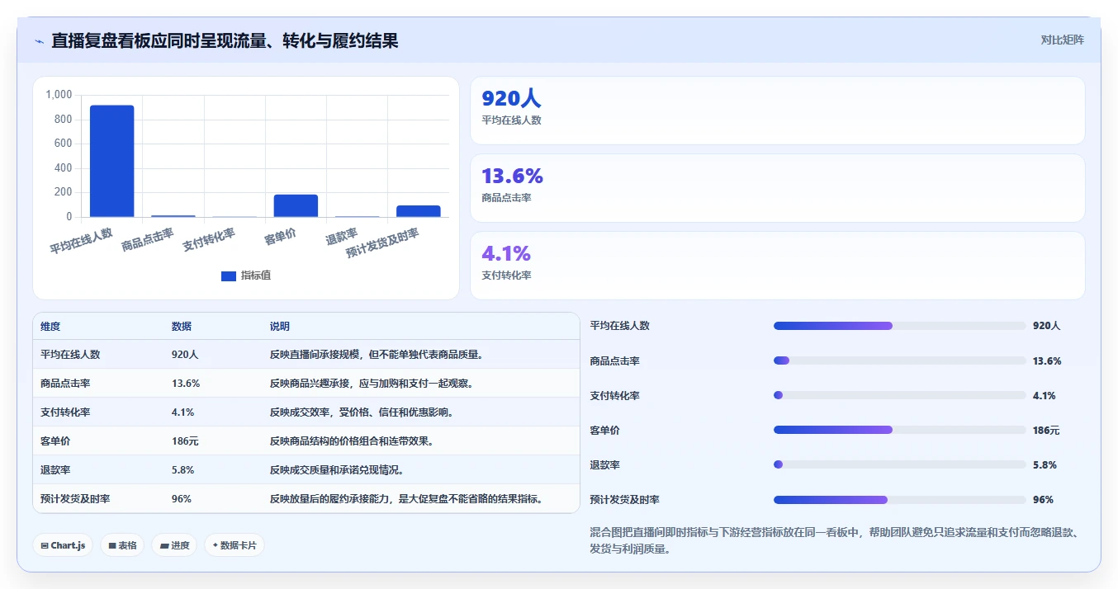Click the 反映商品结构的价格组合 description cell
Viewport: 1118px width, 589px height.
click(352, 441)
